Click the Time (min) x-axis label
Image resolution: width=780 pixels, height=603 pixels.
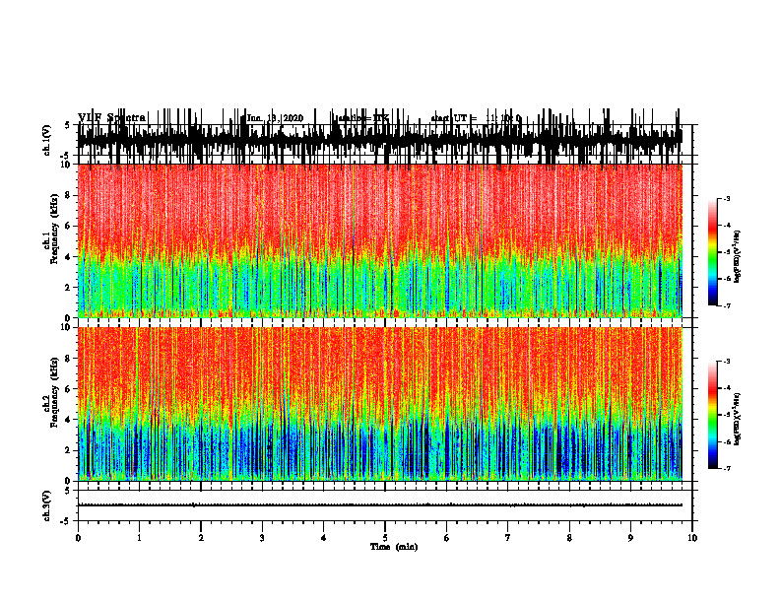[x=394, y=547]
